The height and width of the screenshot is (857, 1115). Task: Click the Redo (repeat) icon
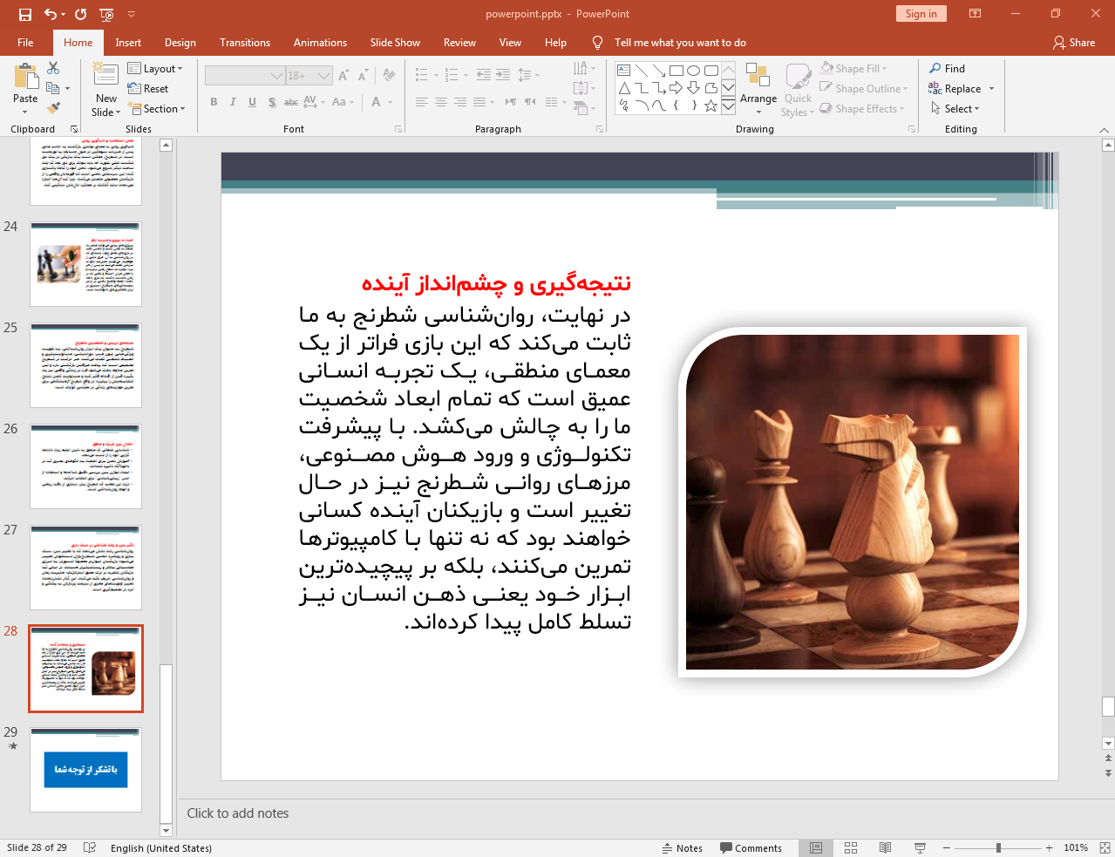[81, 14]
